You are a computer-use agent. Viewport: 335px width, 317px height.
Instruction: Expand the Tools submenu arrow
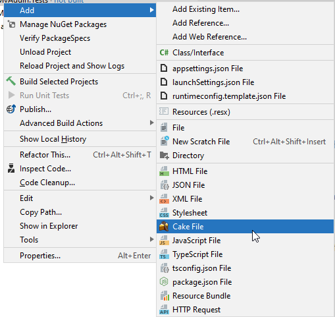click(x=151, y=239)
